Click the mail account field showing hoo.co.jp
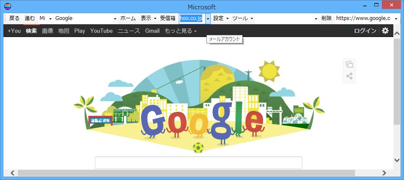The height and width of the screenshot is (180, 404). 192,19
